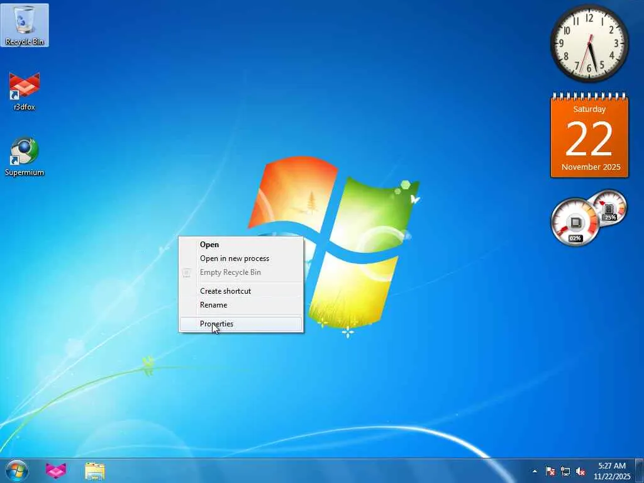Choose Open in new process
The width and height of the screenshot is (644, 483).
(241, 258)
